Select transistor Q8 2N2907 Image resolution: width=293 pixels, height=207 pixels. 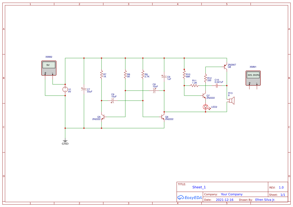click(x=226, y=67)
